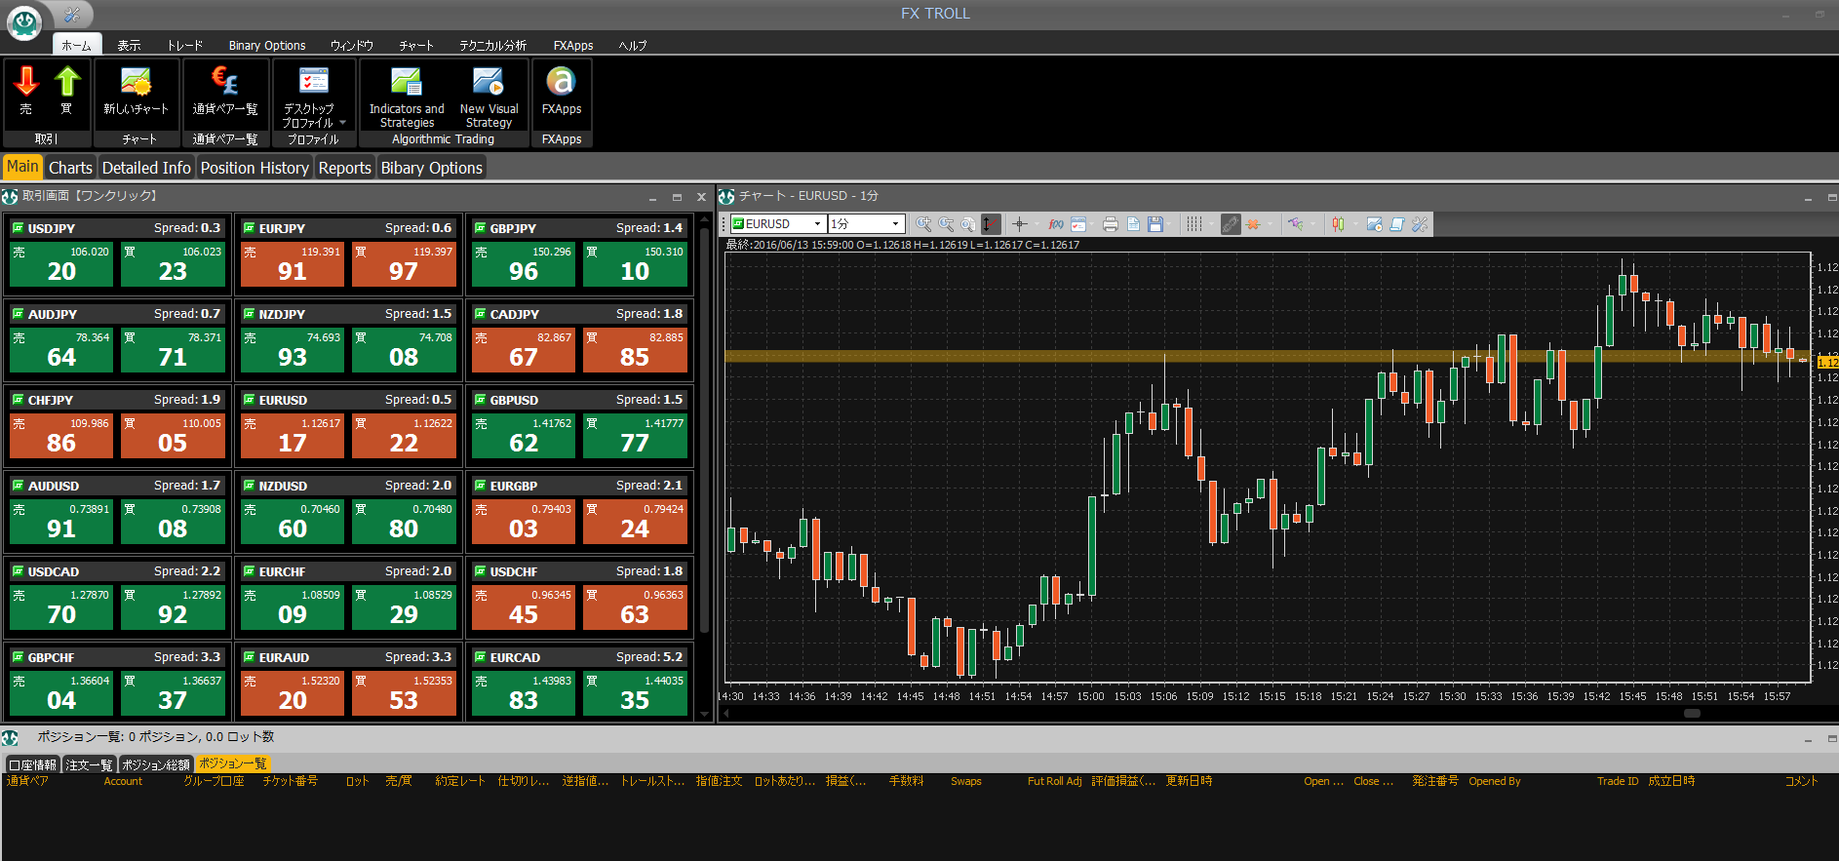Image resolution: width=1839 pixels, height=861 pixels.
Task: Open the EURUSD symbol dropdown
Action: point(817,224)
